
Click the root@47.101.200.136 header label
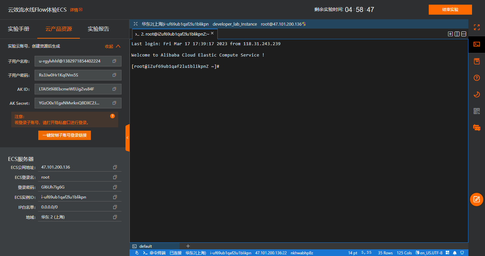coord(281,24)
